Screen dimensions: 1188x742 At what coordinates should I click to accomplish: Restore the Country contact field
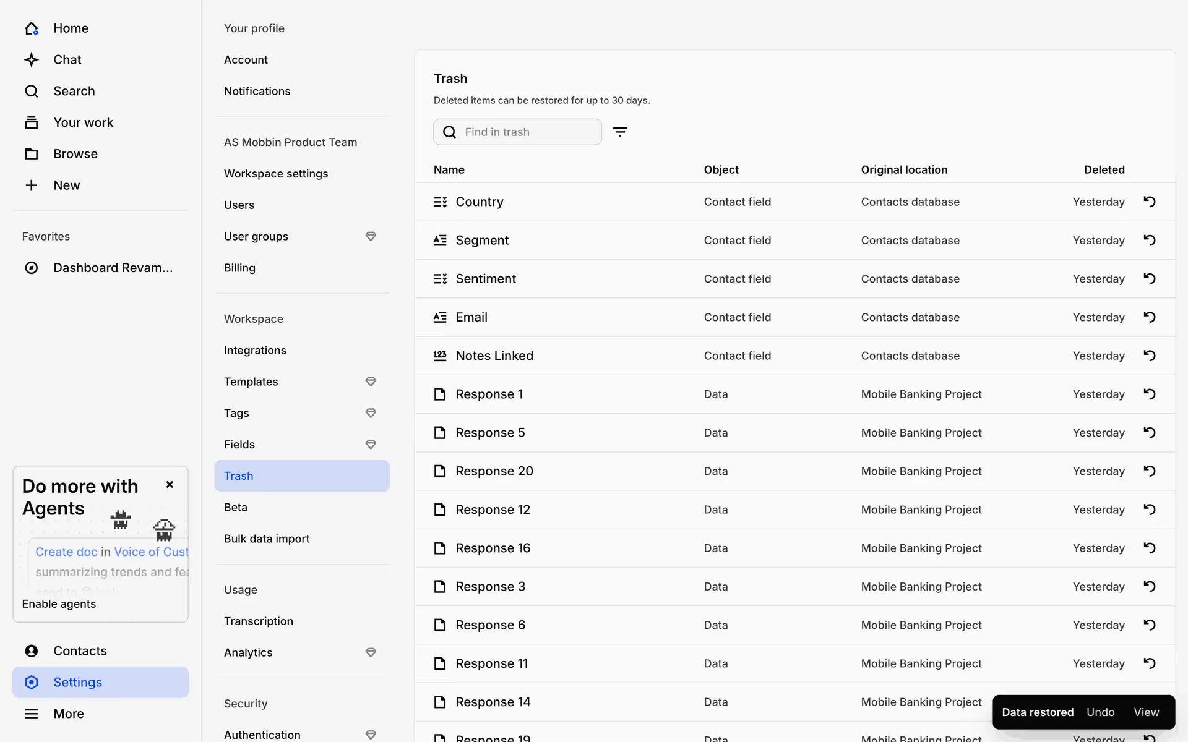[1149, 202]
